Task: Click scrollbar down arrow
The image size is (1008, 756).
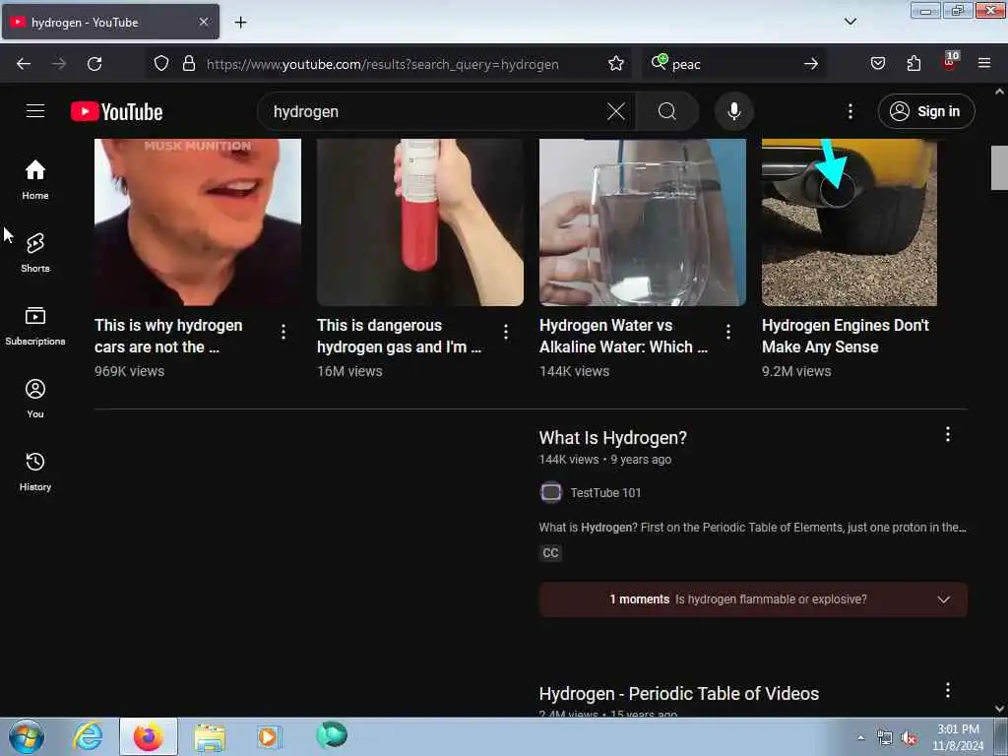Action: click(999, 709)
